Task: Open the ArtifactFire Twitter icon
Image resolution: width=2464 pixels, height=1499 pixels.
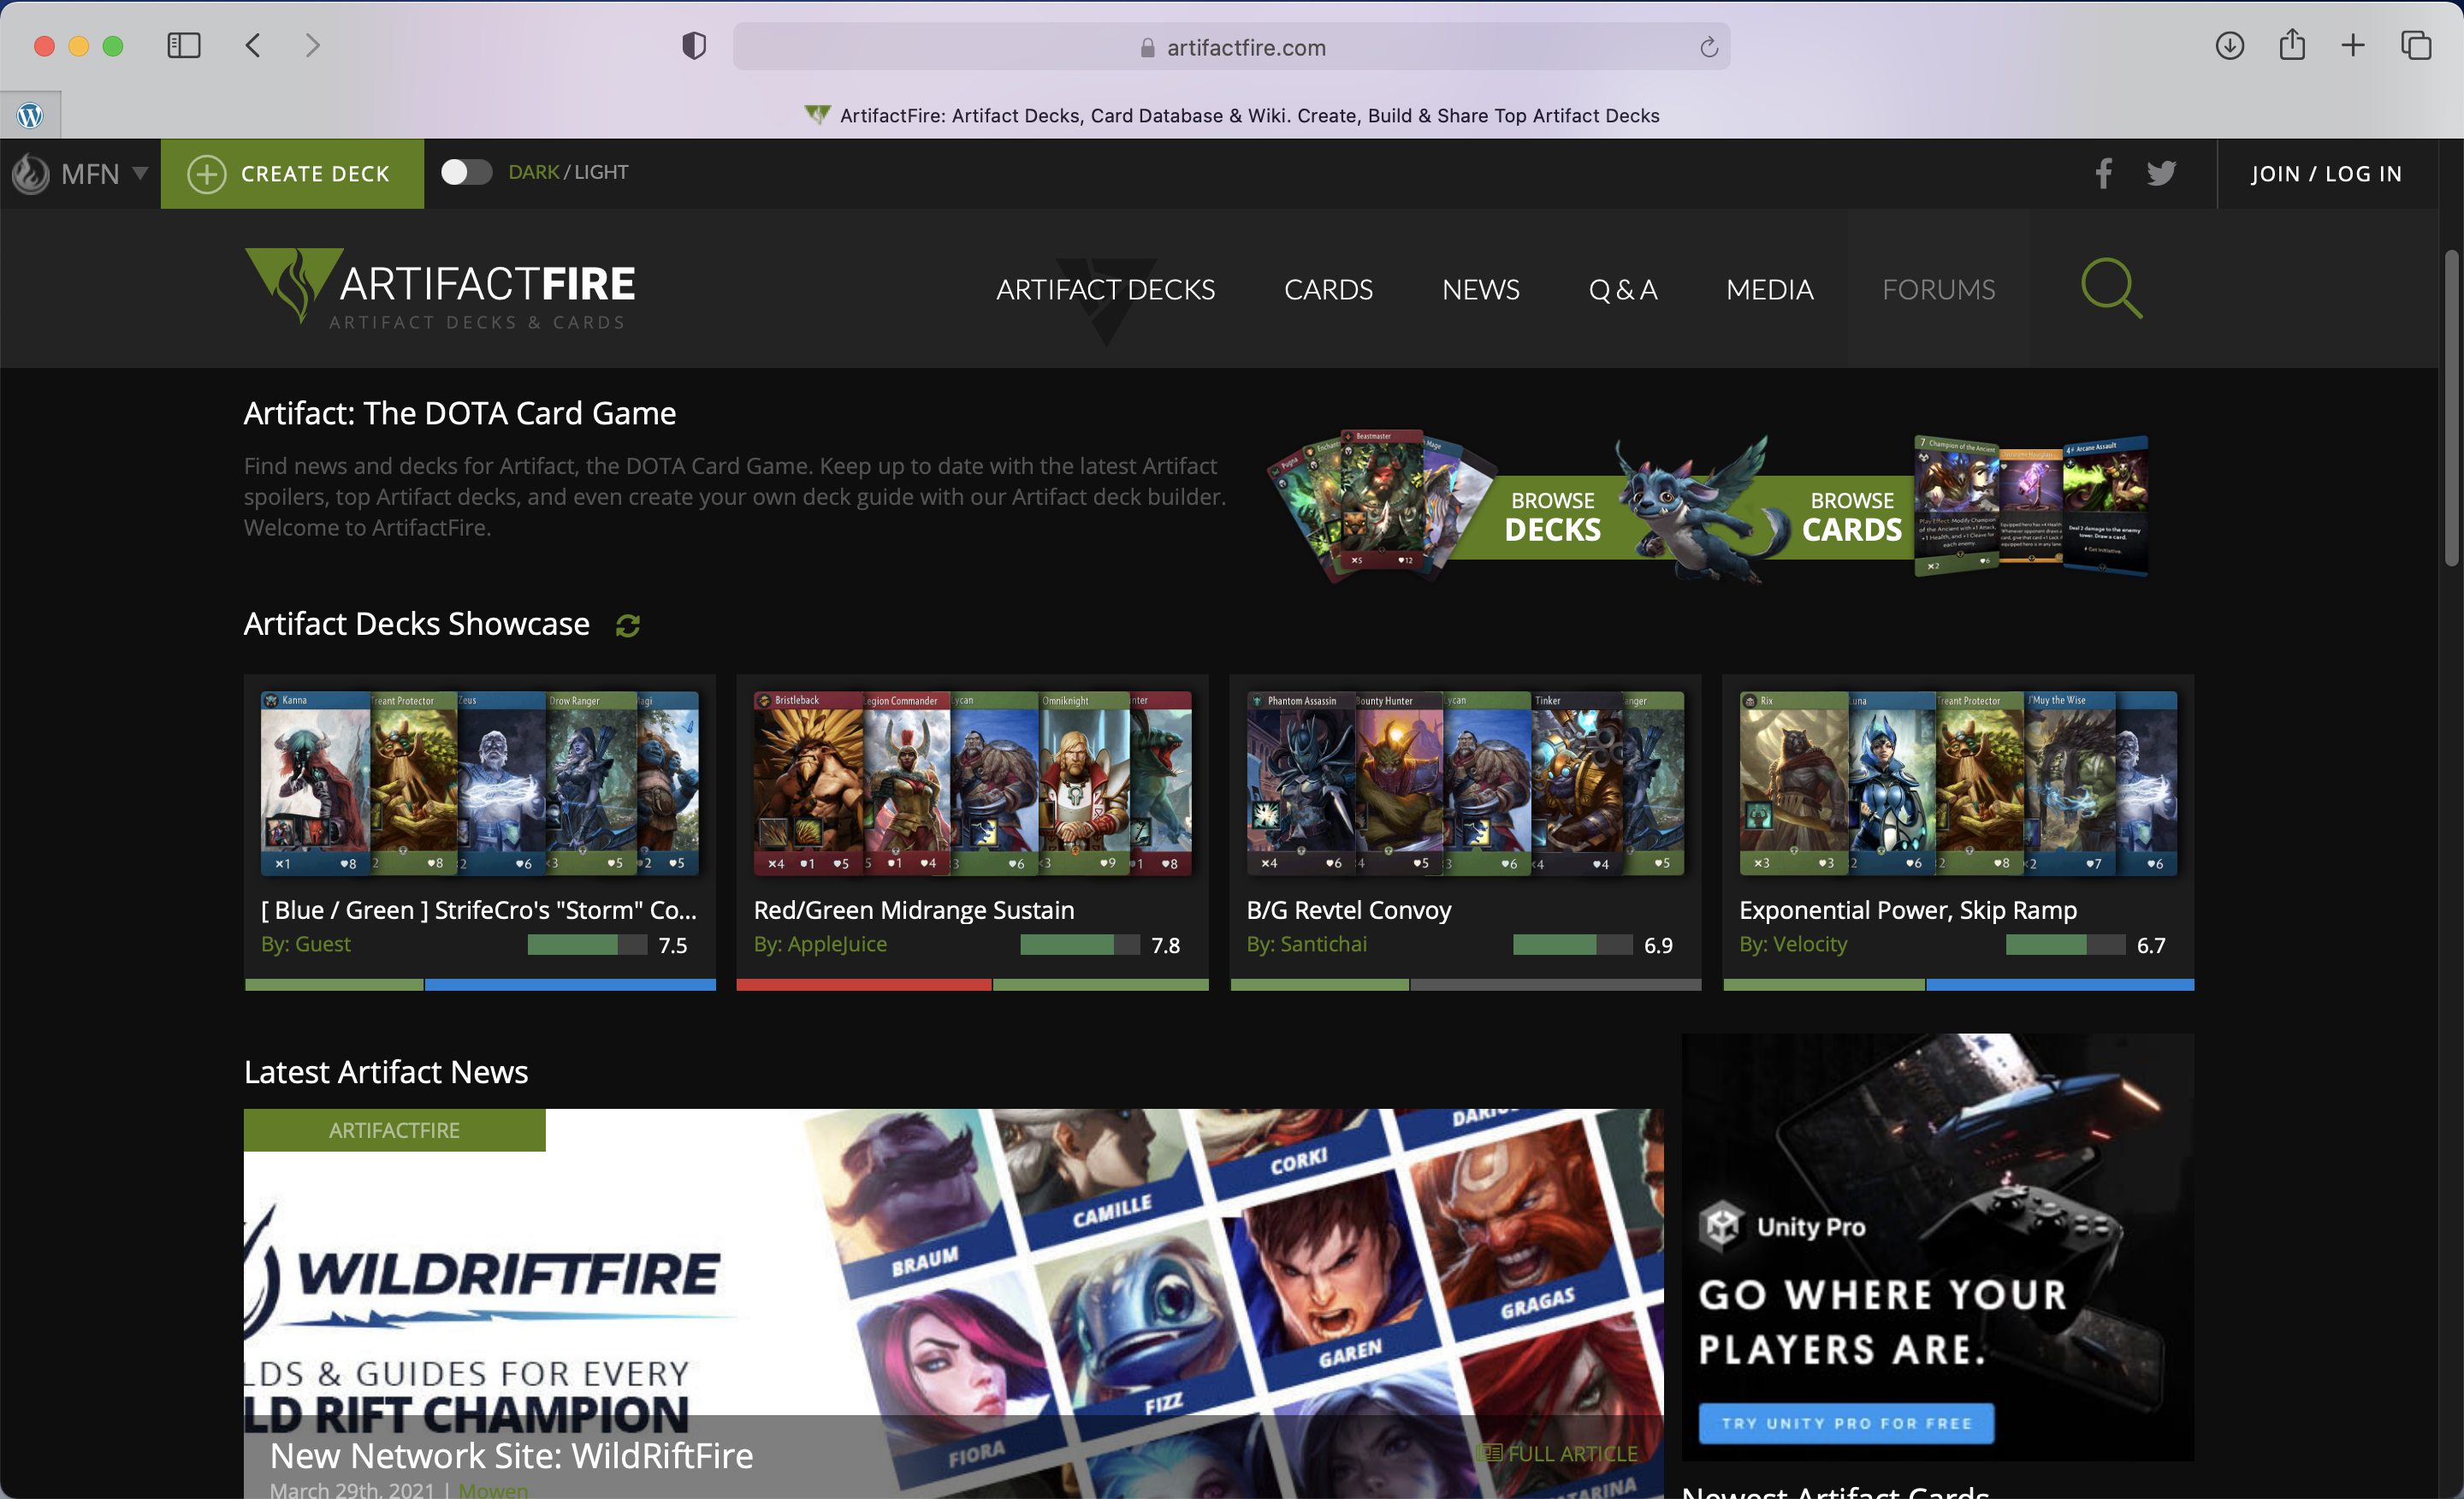Action: (2163, 173)
